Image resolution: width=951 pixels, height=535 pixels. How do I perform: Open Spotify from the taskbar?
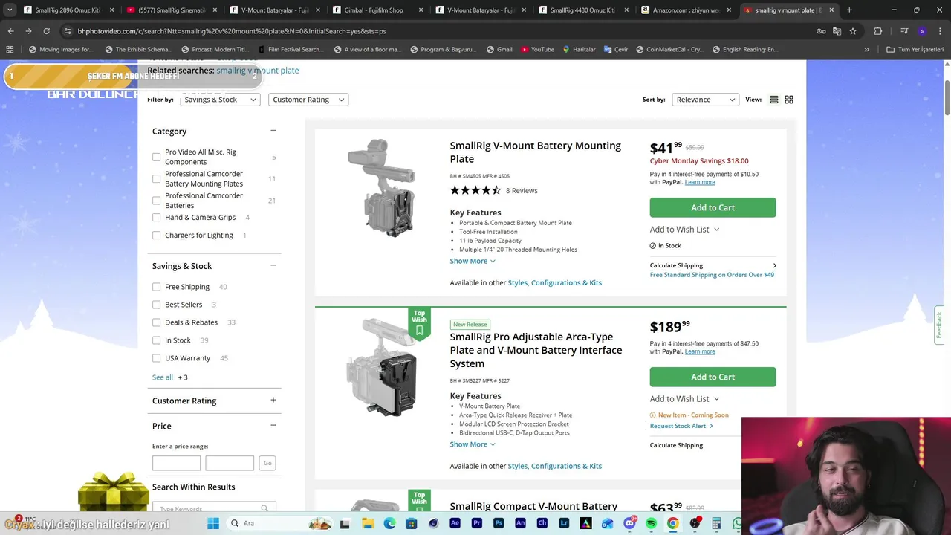651,523
